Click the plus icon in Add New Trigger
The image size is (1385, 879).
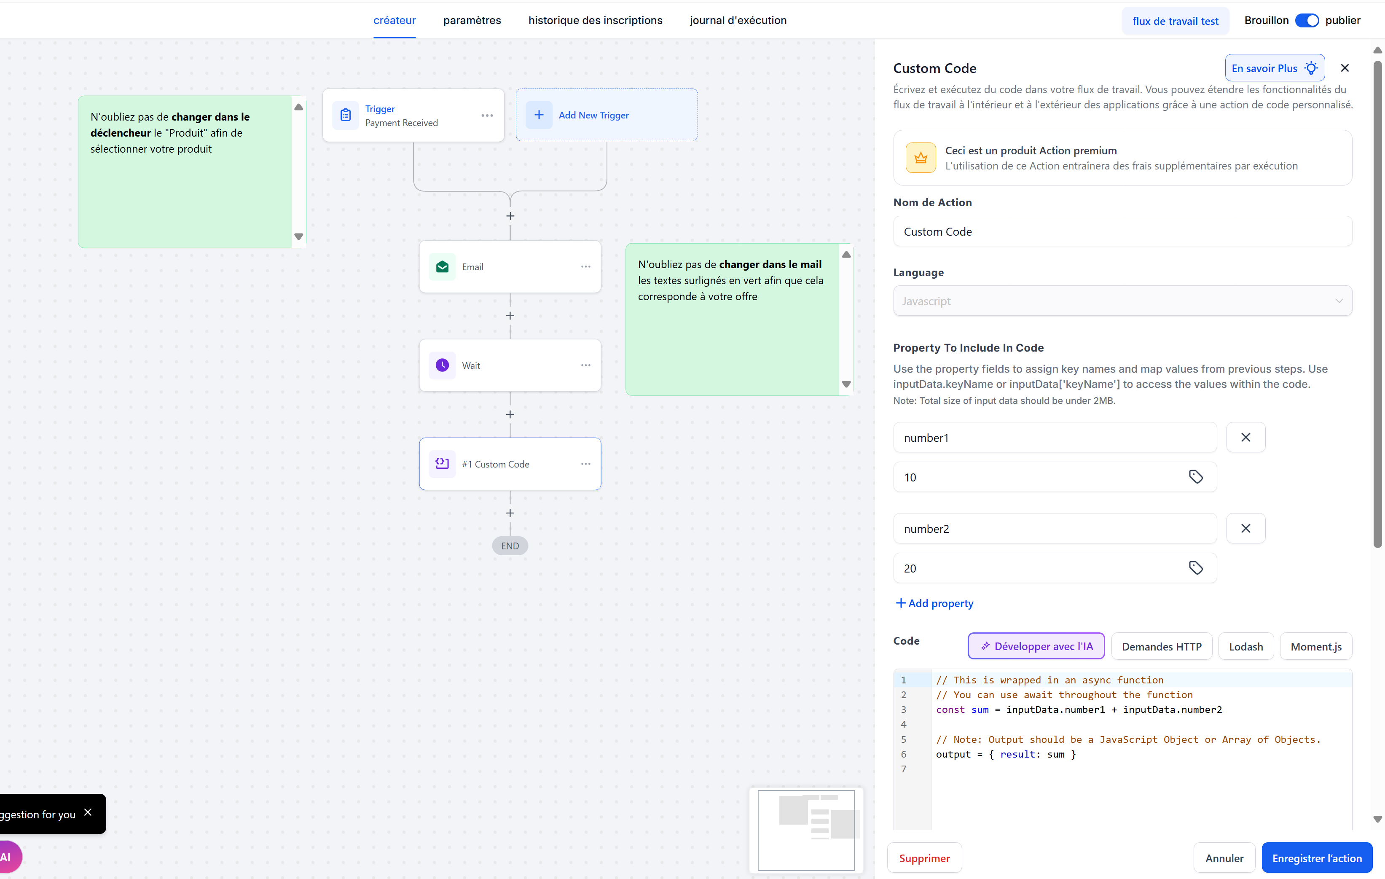click(x=539, y=115)
